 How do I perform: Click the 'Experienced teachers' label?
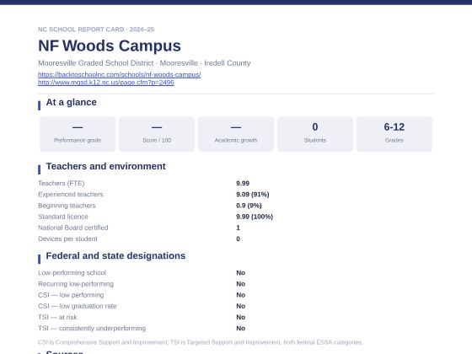[71, 195]
